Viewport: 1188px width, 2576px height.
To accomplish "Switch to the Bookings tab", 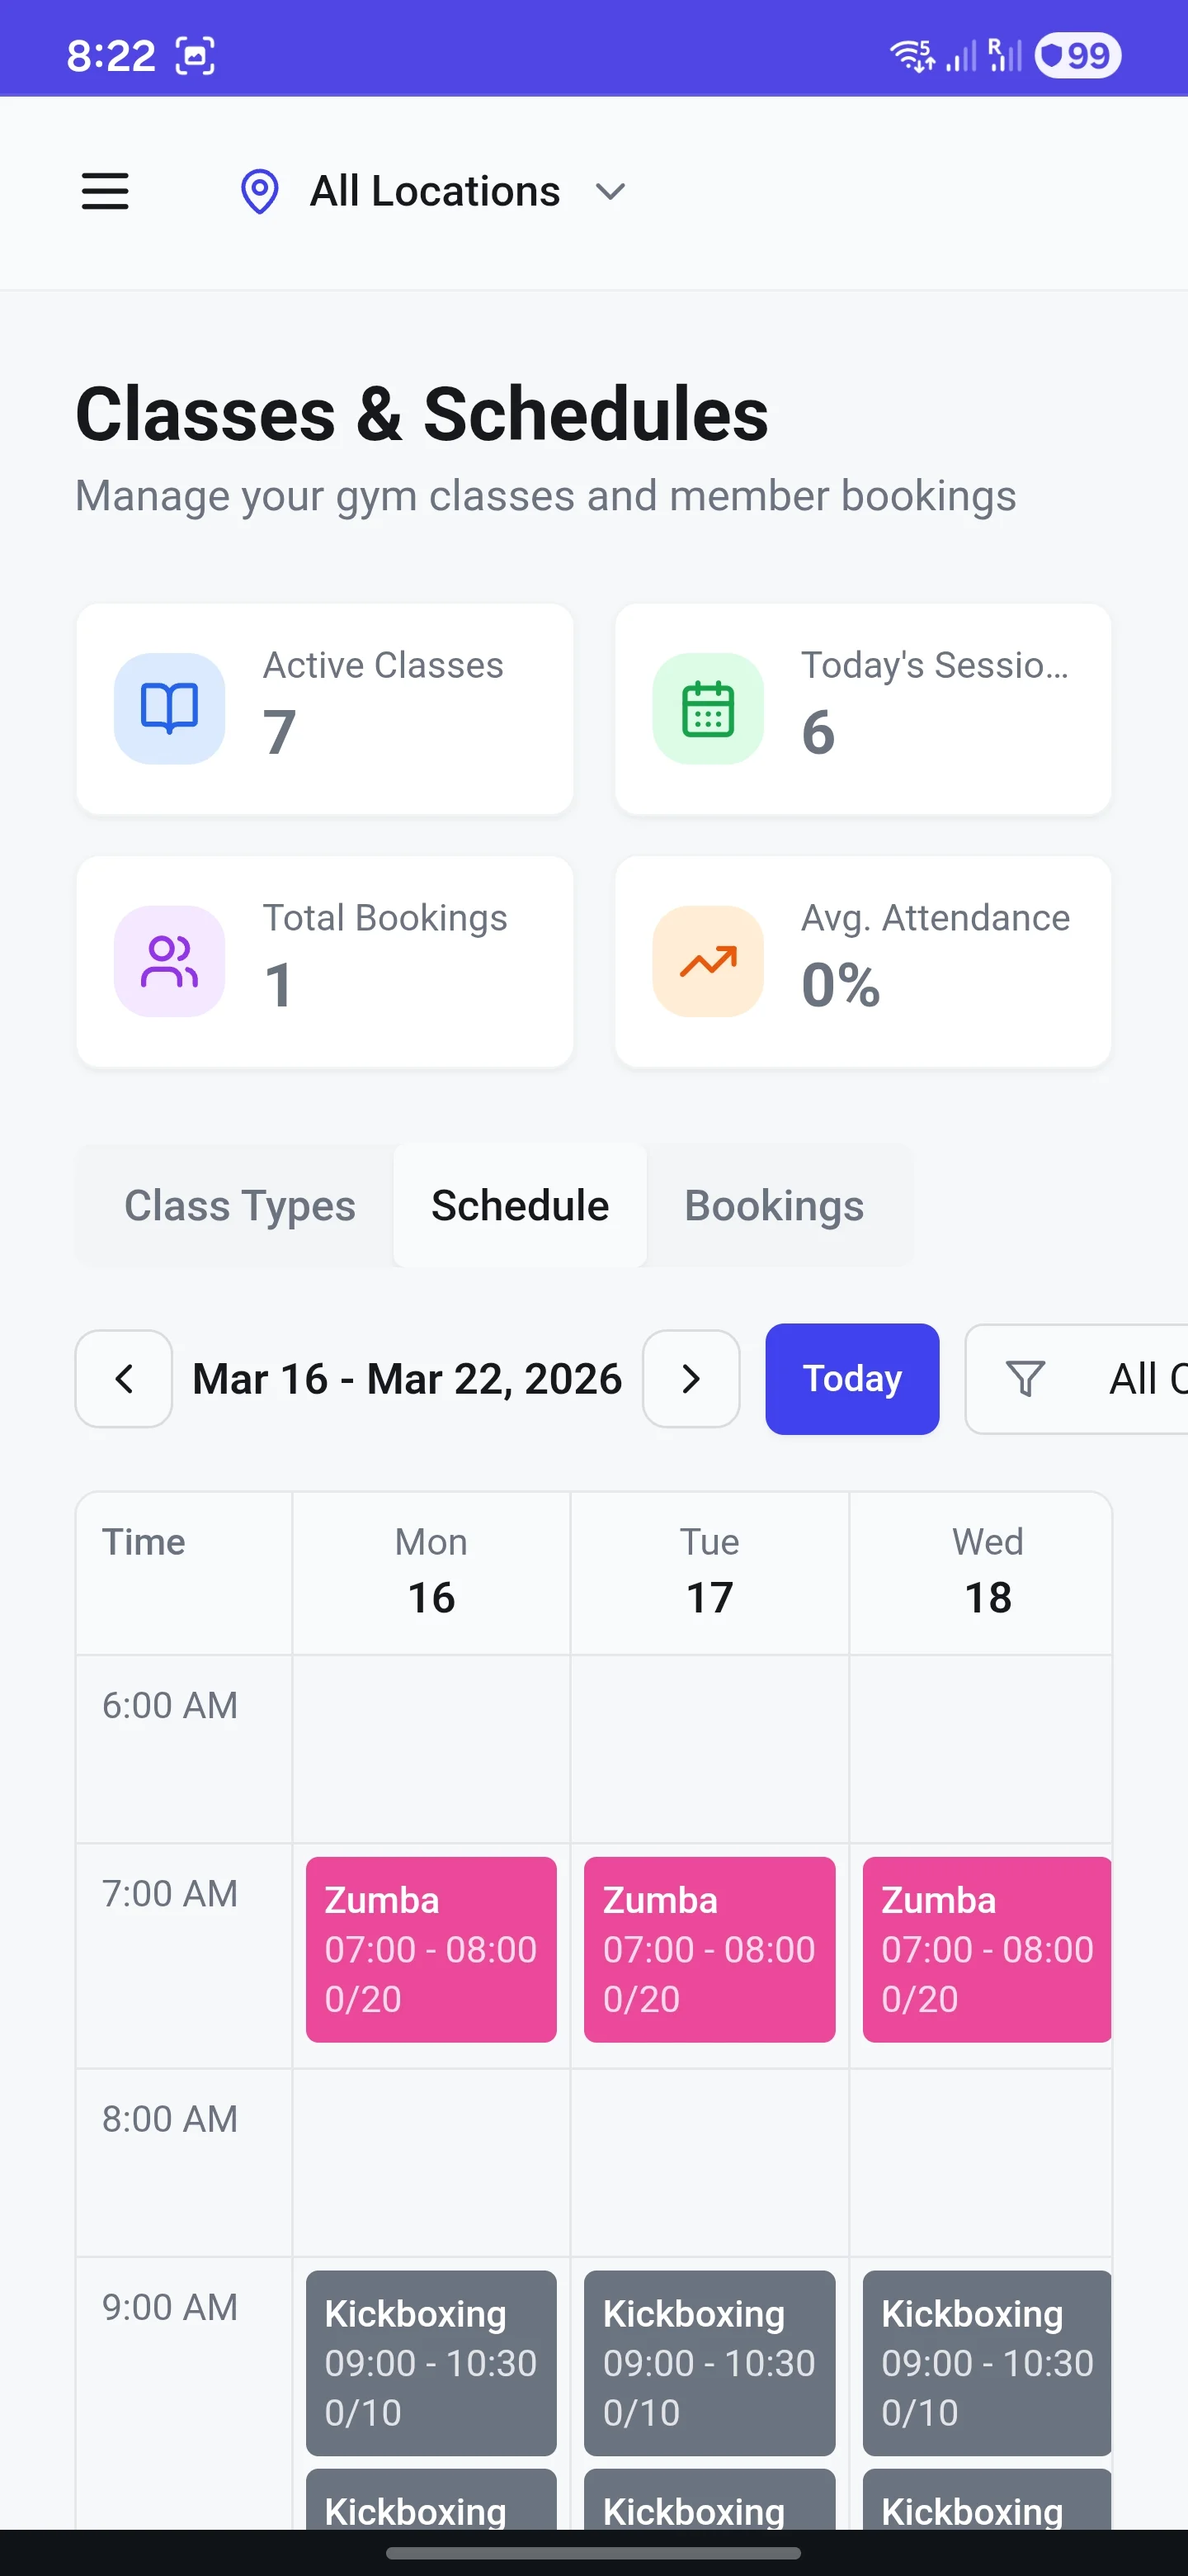I will tap(773, 1206).
